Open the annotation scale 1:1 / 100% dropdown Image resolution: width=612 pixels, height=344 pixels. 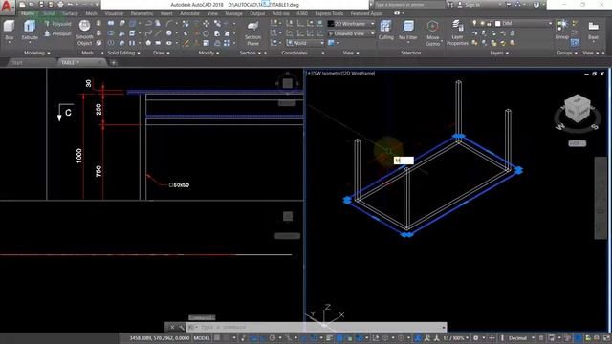click(x=455, y=338)
